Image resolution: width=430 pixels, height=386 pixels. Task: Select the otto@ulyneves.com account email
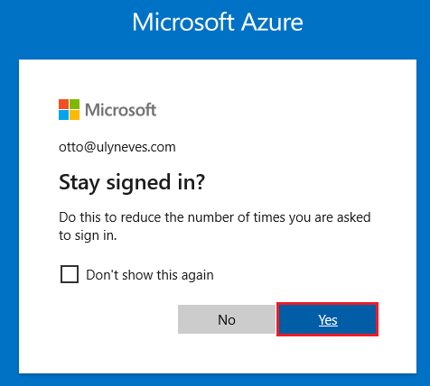coord(117,147)
